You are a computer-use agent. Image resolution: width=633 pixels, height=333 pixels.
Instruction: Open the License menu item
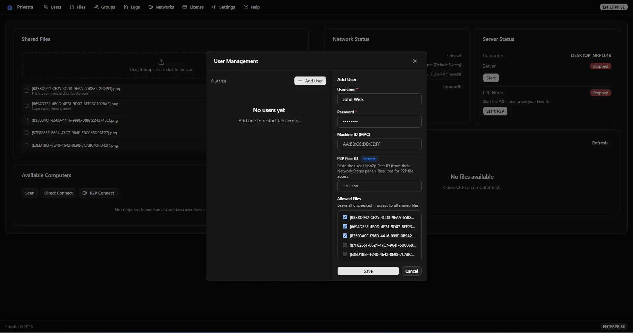coord(193,7)
